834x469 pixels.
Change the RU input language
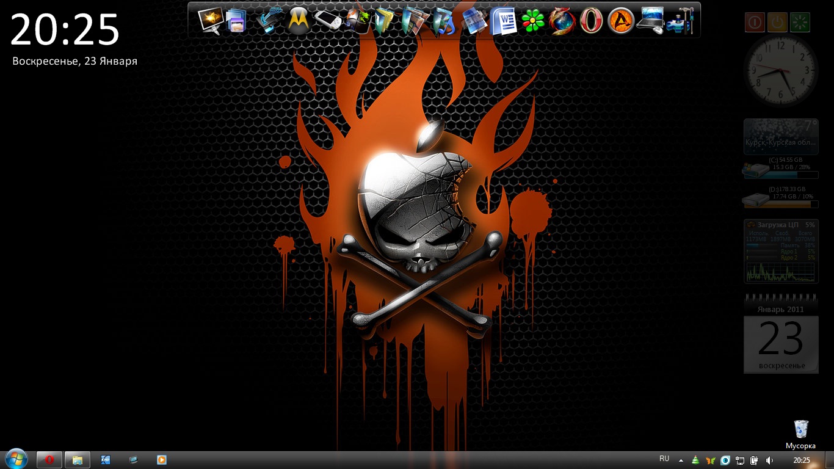pos(664,459)
